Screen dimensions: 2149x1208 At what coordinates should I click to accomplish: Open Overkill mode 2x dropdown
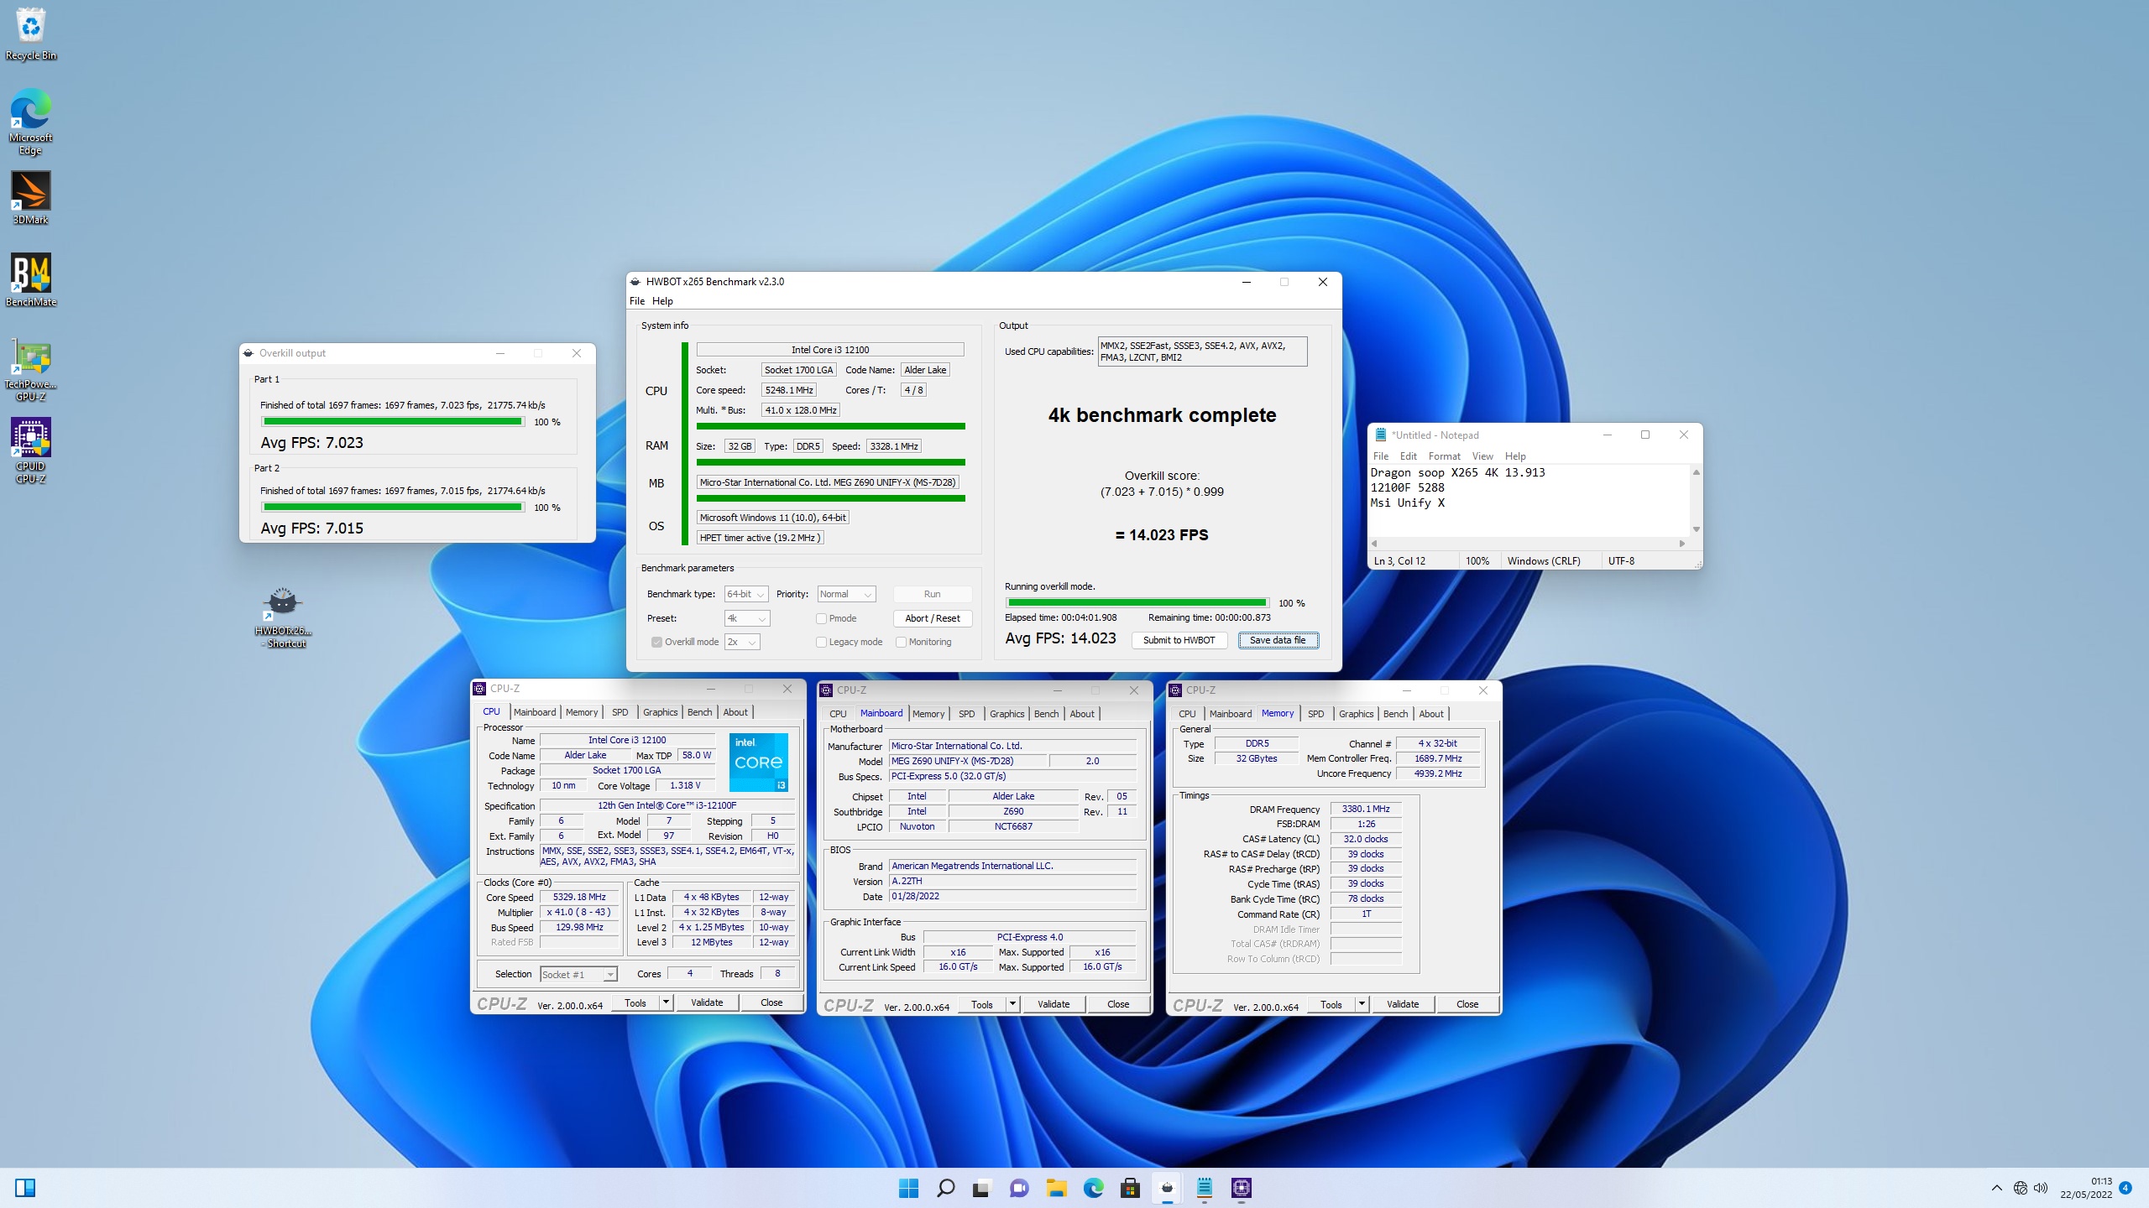coord(742,642)
